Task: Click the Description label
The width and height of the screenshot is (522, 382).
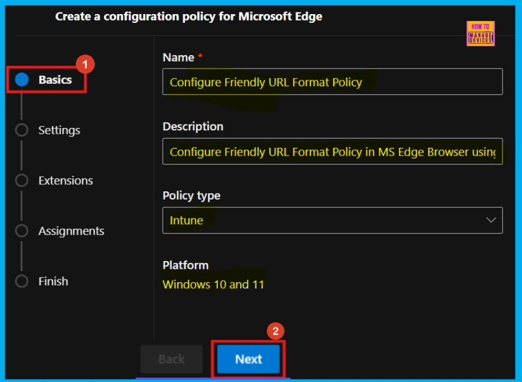Action: (x=193, y=126)
